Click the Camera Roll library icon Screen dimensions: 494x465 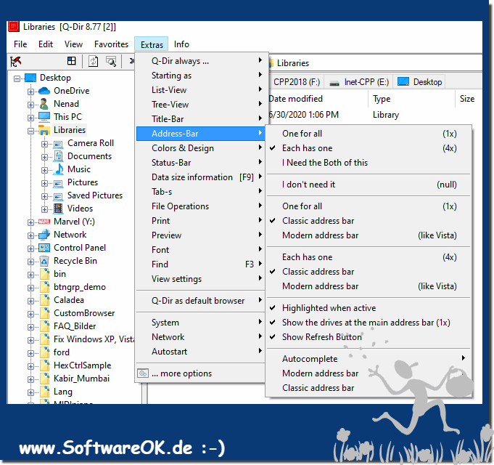point(58,144)
